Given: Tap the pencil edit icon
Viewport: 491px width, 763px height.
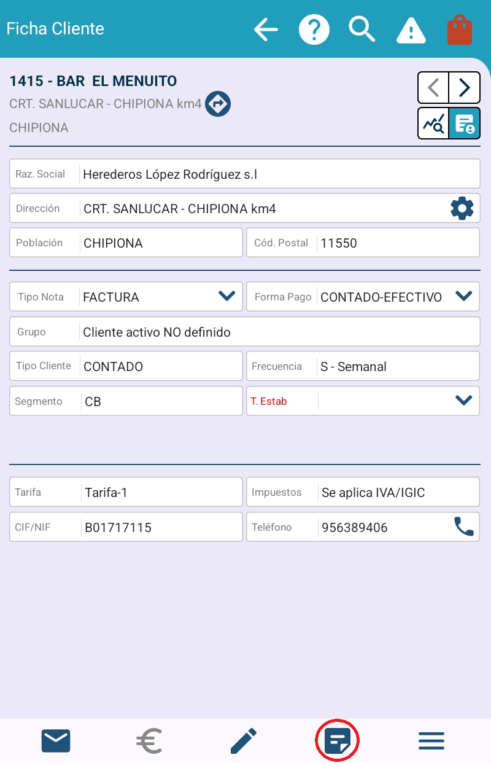Looking at the screenshot, I should 243,741.
